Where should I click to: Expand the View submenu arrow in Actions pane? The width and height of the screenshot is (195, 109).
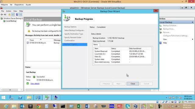[193, 39]
